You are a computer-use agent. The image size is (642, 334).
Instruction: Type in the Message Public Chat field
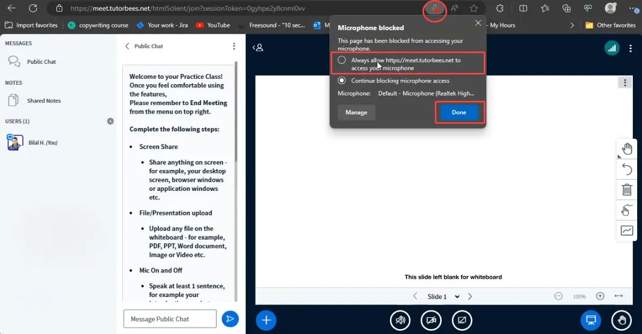170,319
